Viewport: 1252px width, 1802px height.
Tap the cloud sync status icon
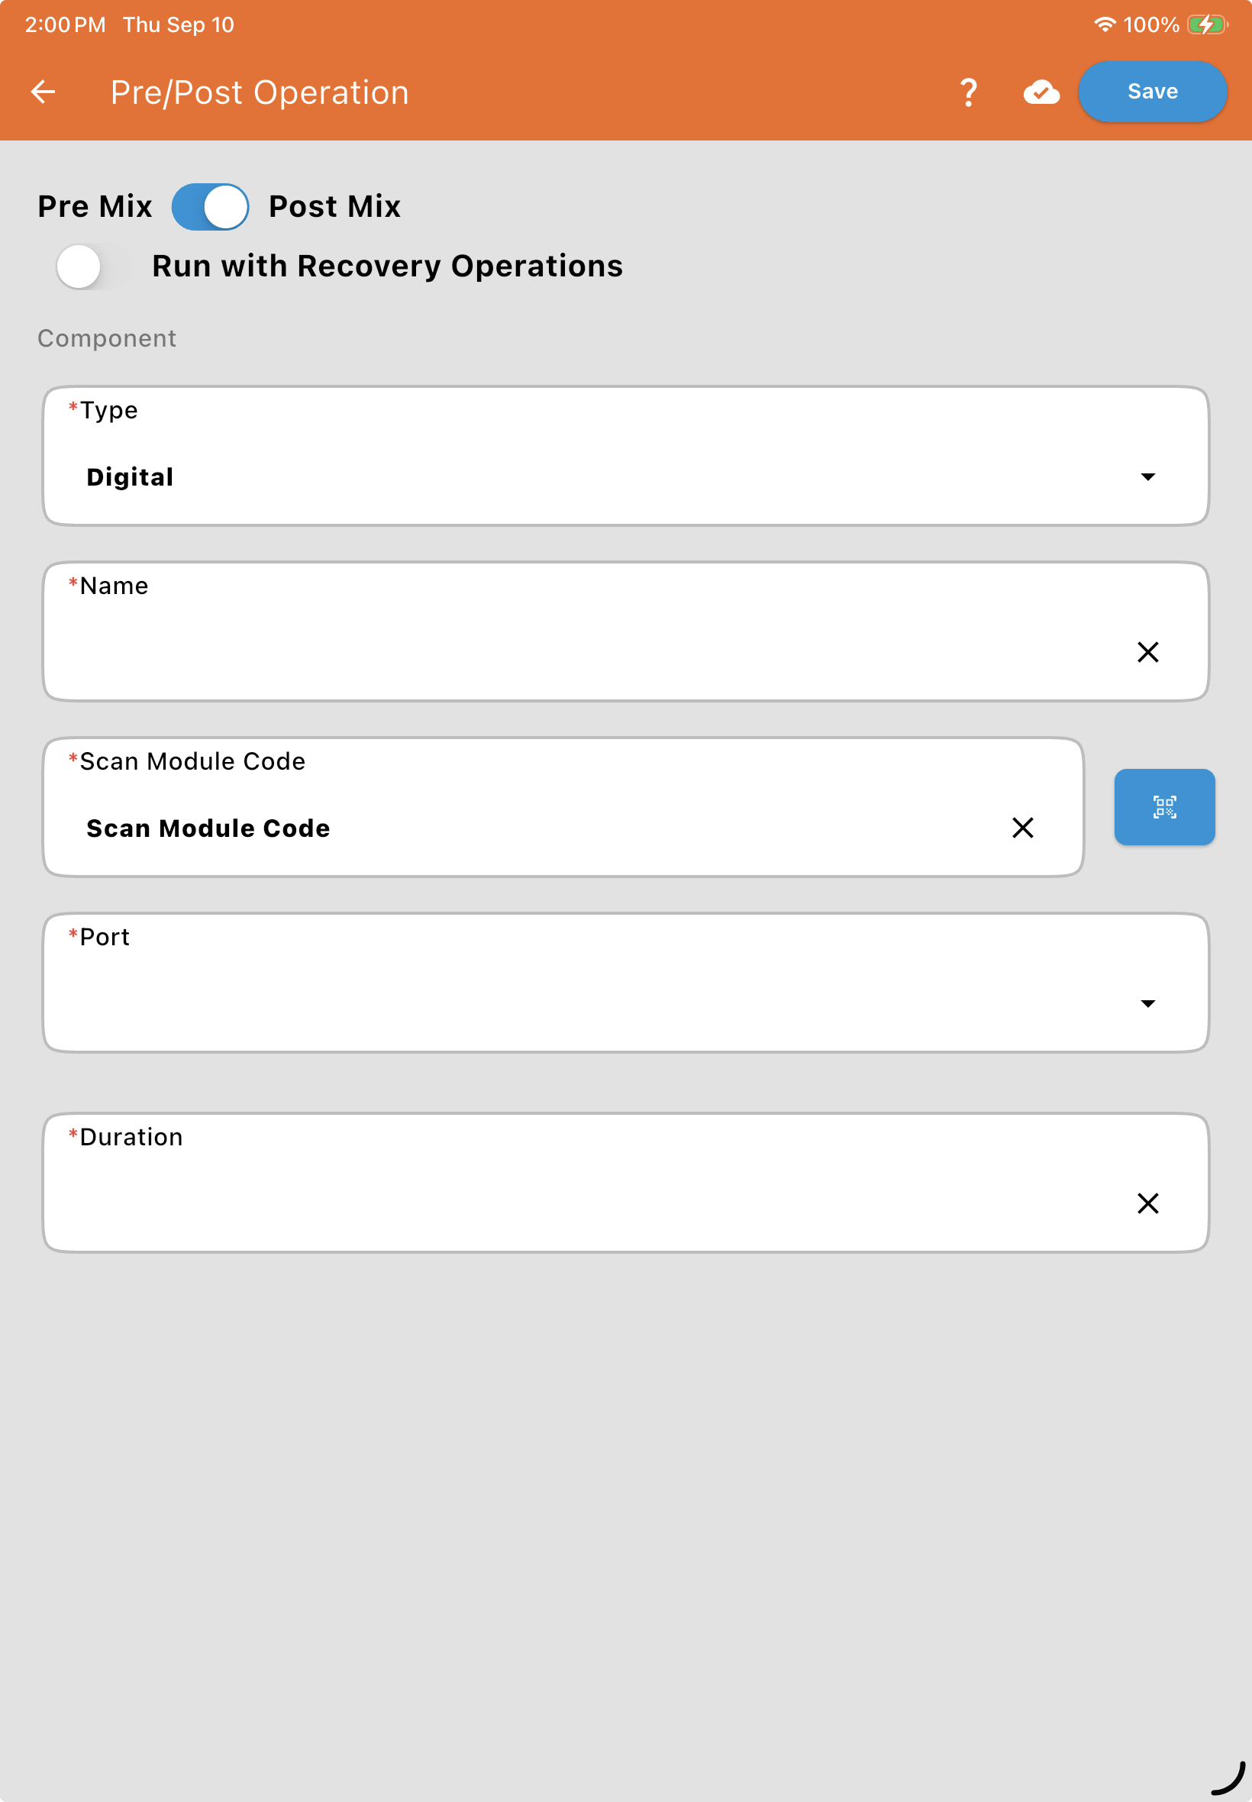(1041, 92)
